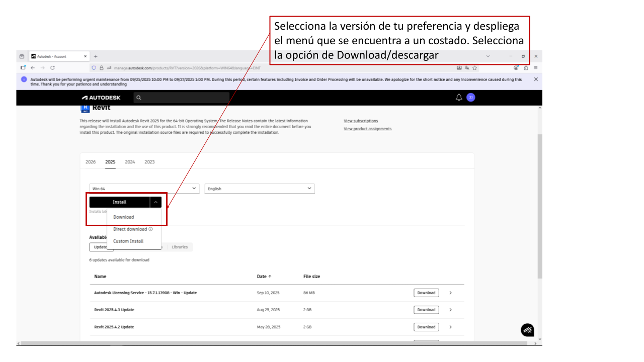The image size is (644, 362).
Task: Click the account profile icon in browser toolbar
Action: point(516,67)
